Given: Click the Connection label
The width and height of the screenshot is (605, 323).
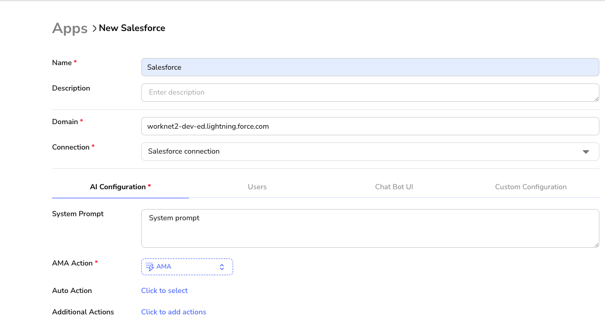Looking at the screenshot, I should [x=70, y=148].
